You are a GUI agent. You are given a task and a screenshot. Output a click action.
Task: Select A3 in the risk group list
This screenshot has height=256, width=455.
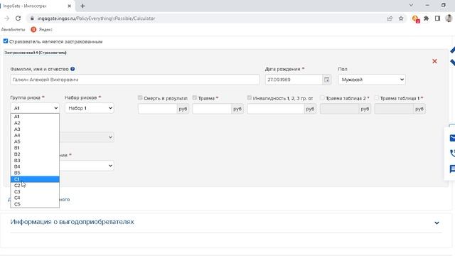coord(35,129)
